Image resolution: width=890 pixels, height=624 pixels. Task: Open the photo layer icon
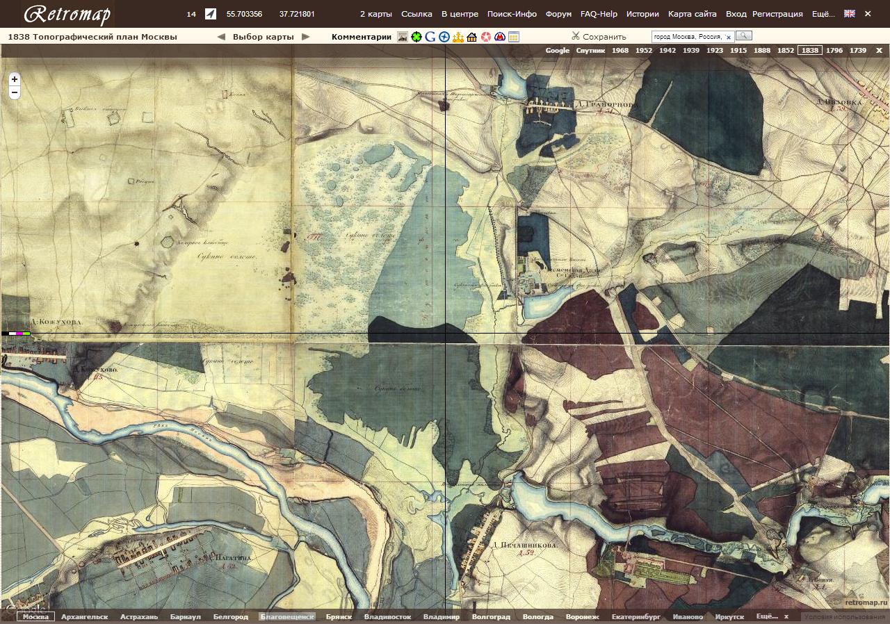pos(403,37)
